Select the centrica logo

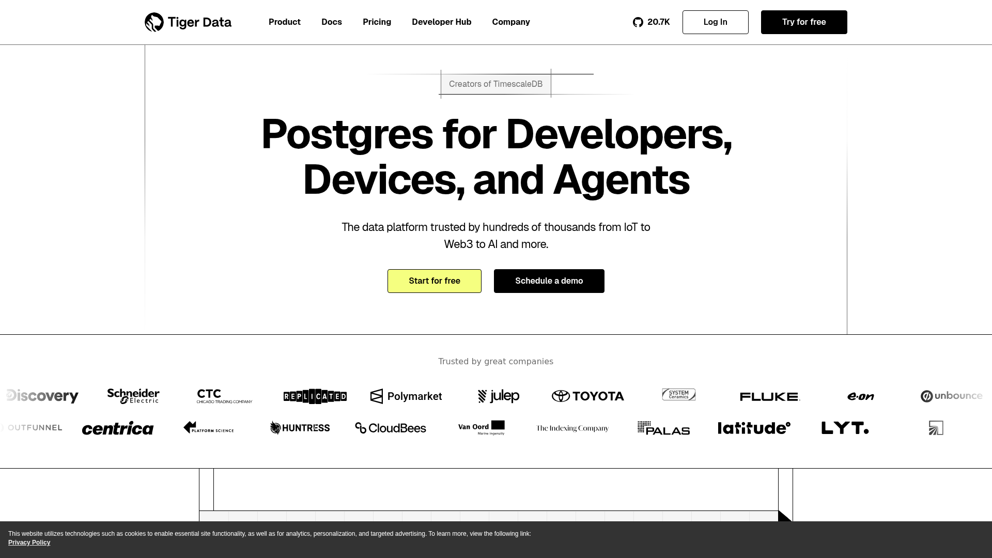tap(118, 428)
